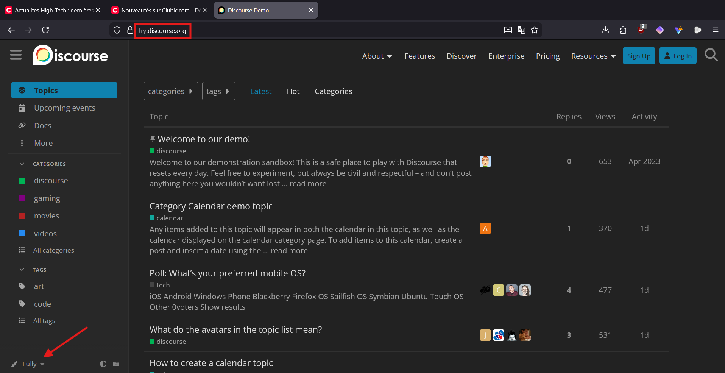Open the hamburger sidebar menu

point(16,55)
